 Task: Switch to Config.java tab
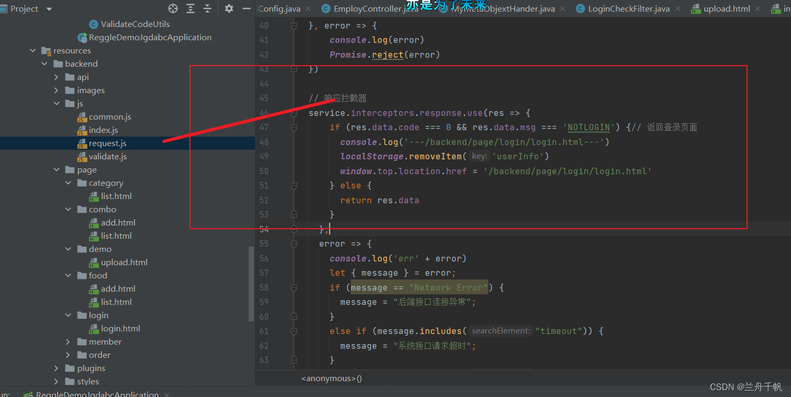pyautogui.click(x=279, y=8)
